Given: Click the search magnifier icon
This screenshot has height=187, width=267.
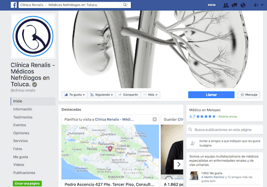Looking at the screenshot, I should 125,5.
